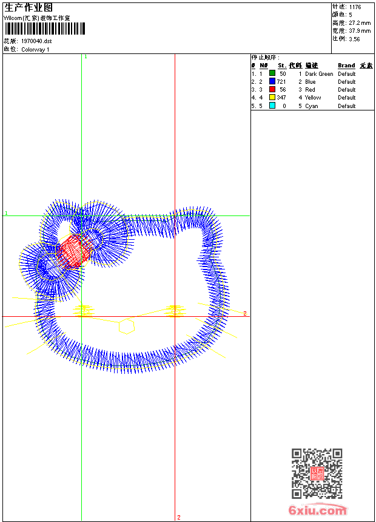Select the Dark Green row stitch count 50

[x=283, y=74]
